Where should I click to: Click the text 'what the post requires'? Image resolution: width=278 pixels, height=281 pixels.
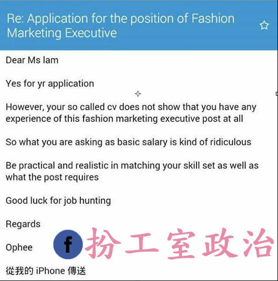[x=52, y=178]
